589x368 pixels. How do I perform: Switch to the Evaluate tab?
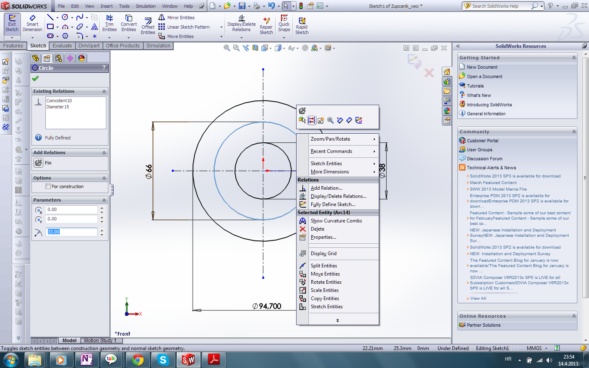(x=62, y=46)
